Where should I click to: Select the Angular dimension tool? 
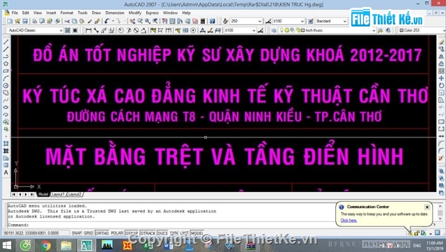click(144, 30)
